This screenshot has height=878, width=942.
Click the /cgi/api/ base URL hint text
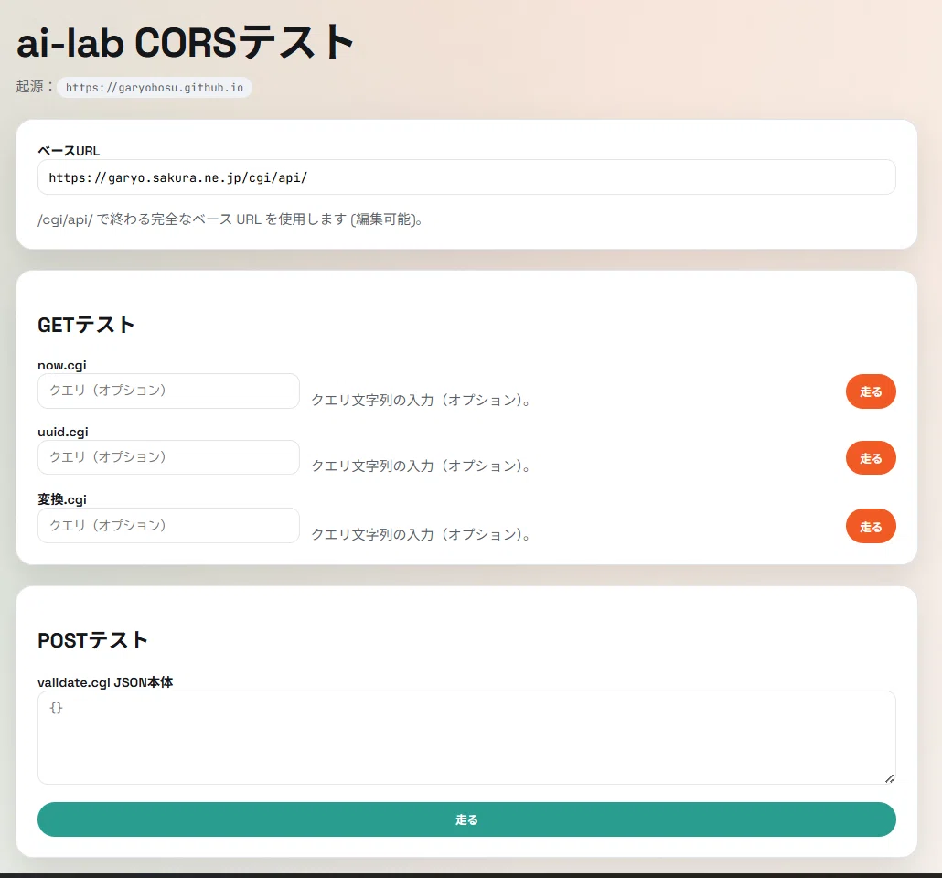tap(230, 219)
